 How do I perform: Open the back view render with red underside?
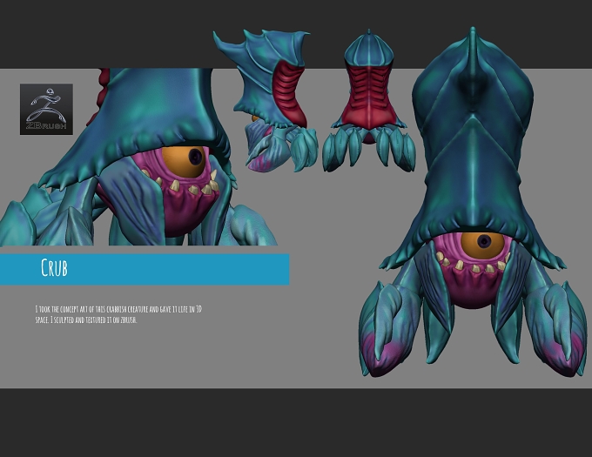pos(369,101)
